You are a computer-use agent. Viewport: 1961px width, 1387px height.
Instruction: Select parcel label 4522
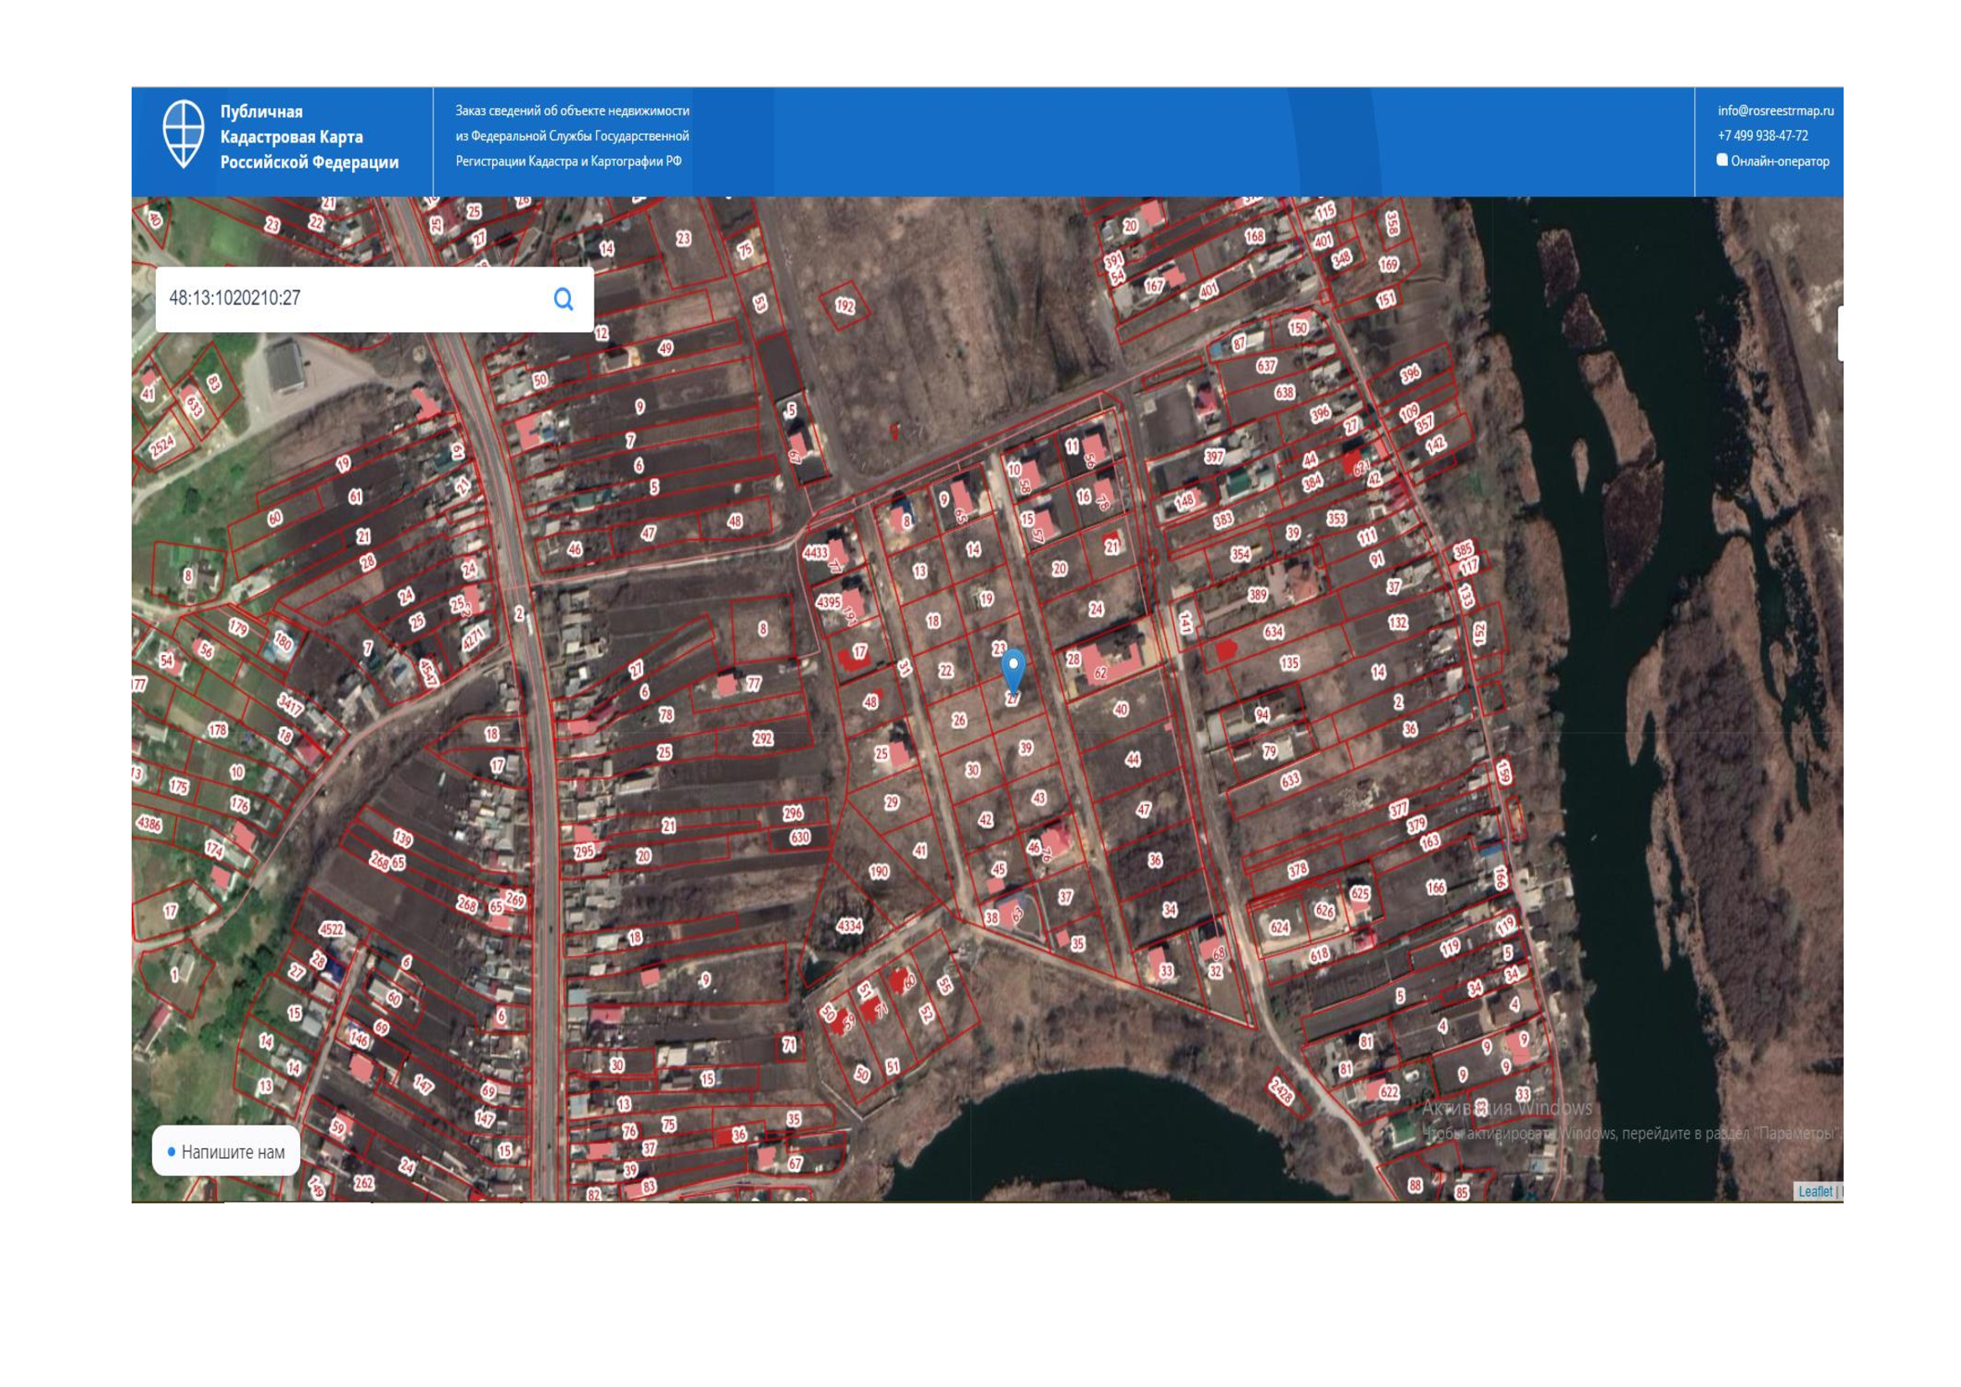(x=331, y=929)
